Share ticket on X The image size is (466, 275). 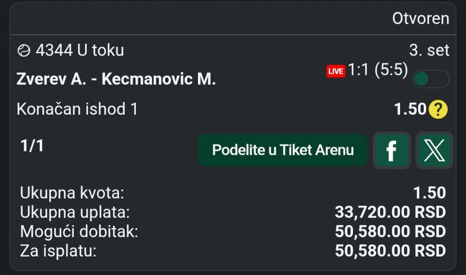[x=434, y=151]
